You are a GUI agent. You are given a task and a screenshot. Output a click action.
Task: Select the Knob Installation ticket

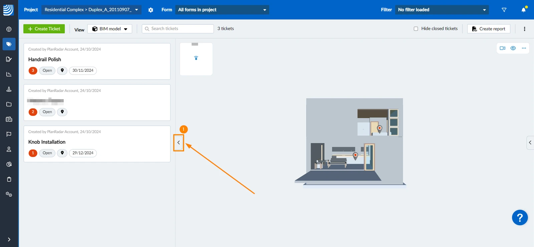(x=97, y=144)
